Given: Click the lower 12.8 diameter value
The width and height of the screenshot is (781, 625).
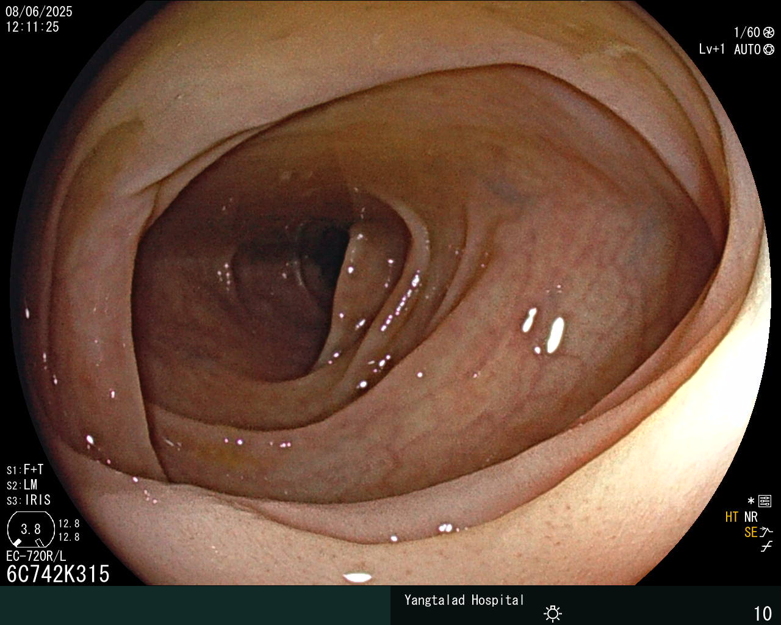Looking at the screenshot, I should pyautogui.click(x=69, y=537).
